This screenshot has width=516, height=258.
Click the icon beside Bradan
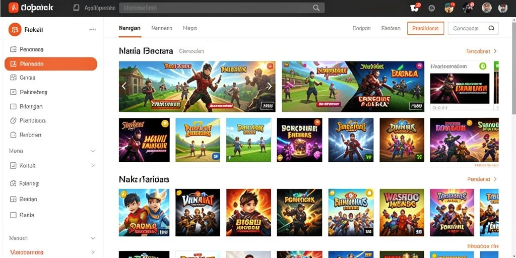pyautogui.click(x=13, y=199)
